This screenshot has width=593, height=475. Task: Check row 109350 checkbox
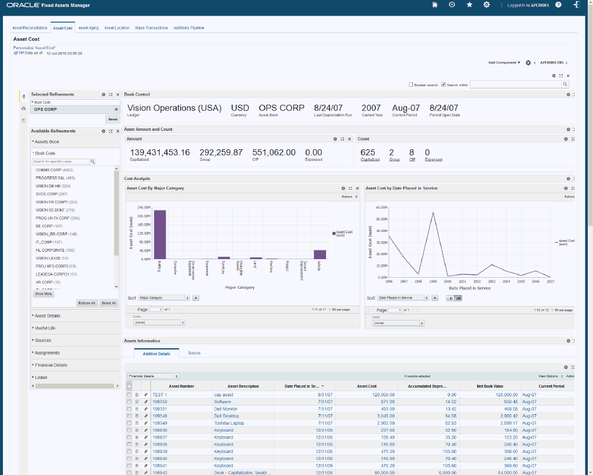(x=129, y=402)
